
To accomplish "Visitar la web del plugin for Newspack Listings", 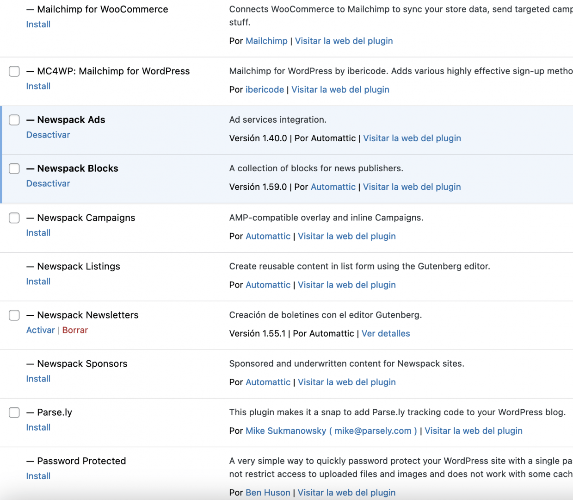I will 347,285.
